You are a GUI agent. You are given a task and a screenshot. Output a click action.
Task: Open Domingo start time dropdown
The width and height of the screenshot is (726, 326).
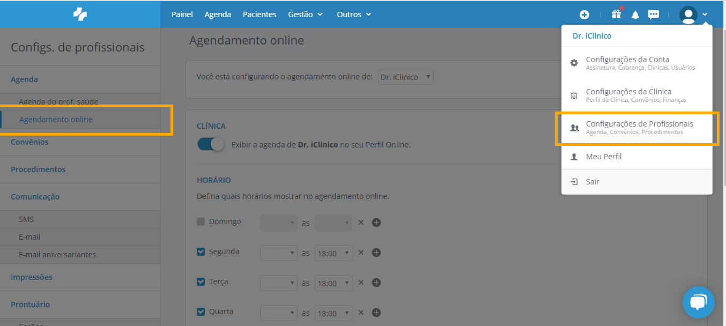[279, 223]
